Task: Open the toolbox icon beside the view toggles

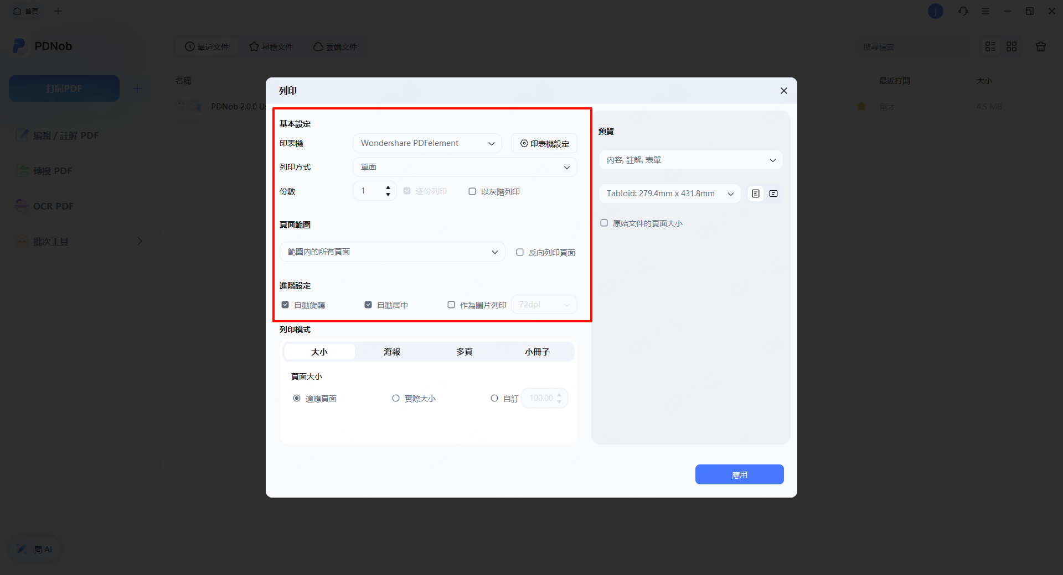Action: pyautogui.click(x=1041, y=46)
